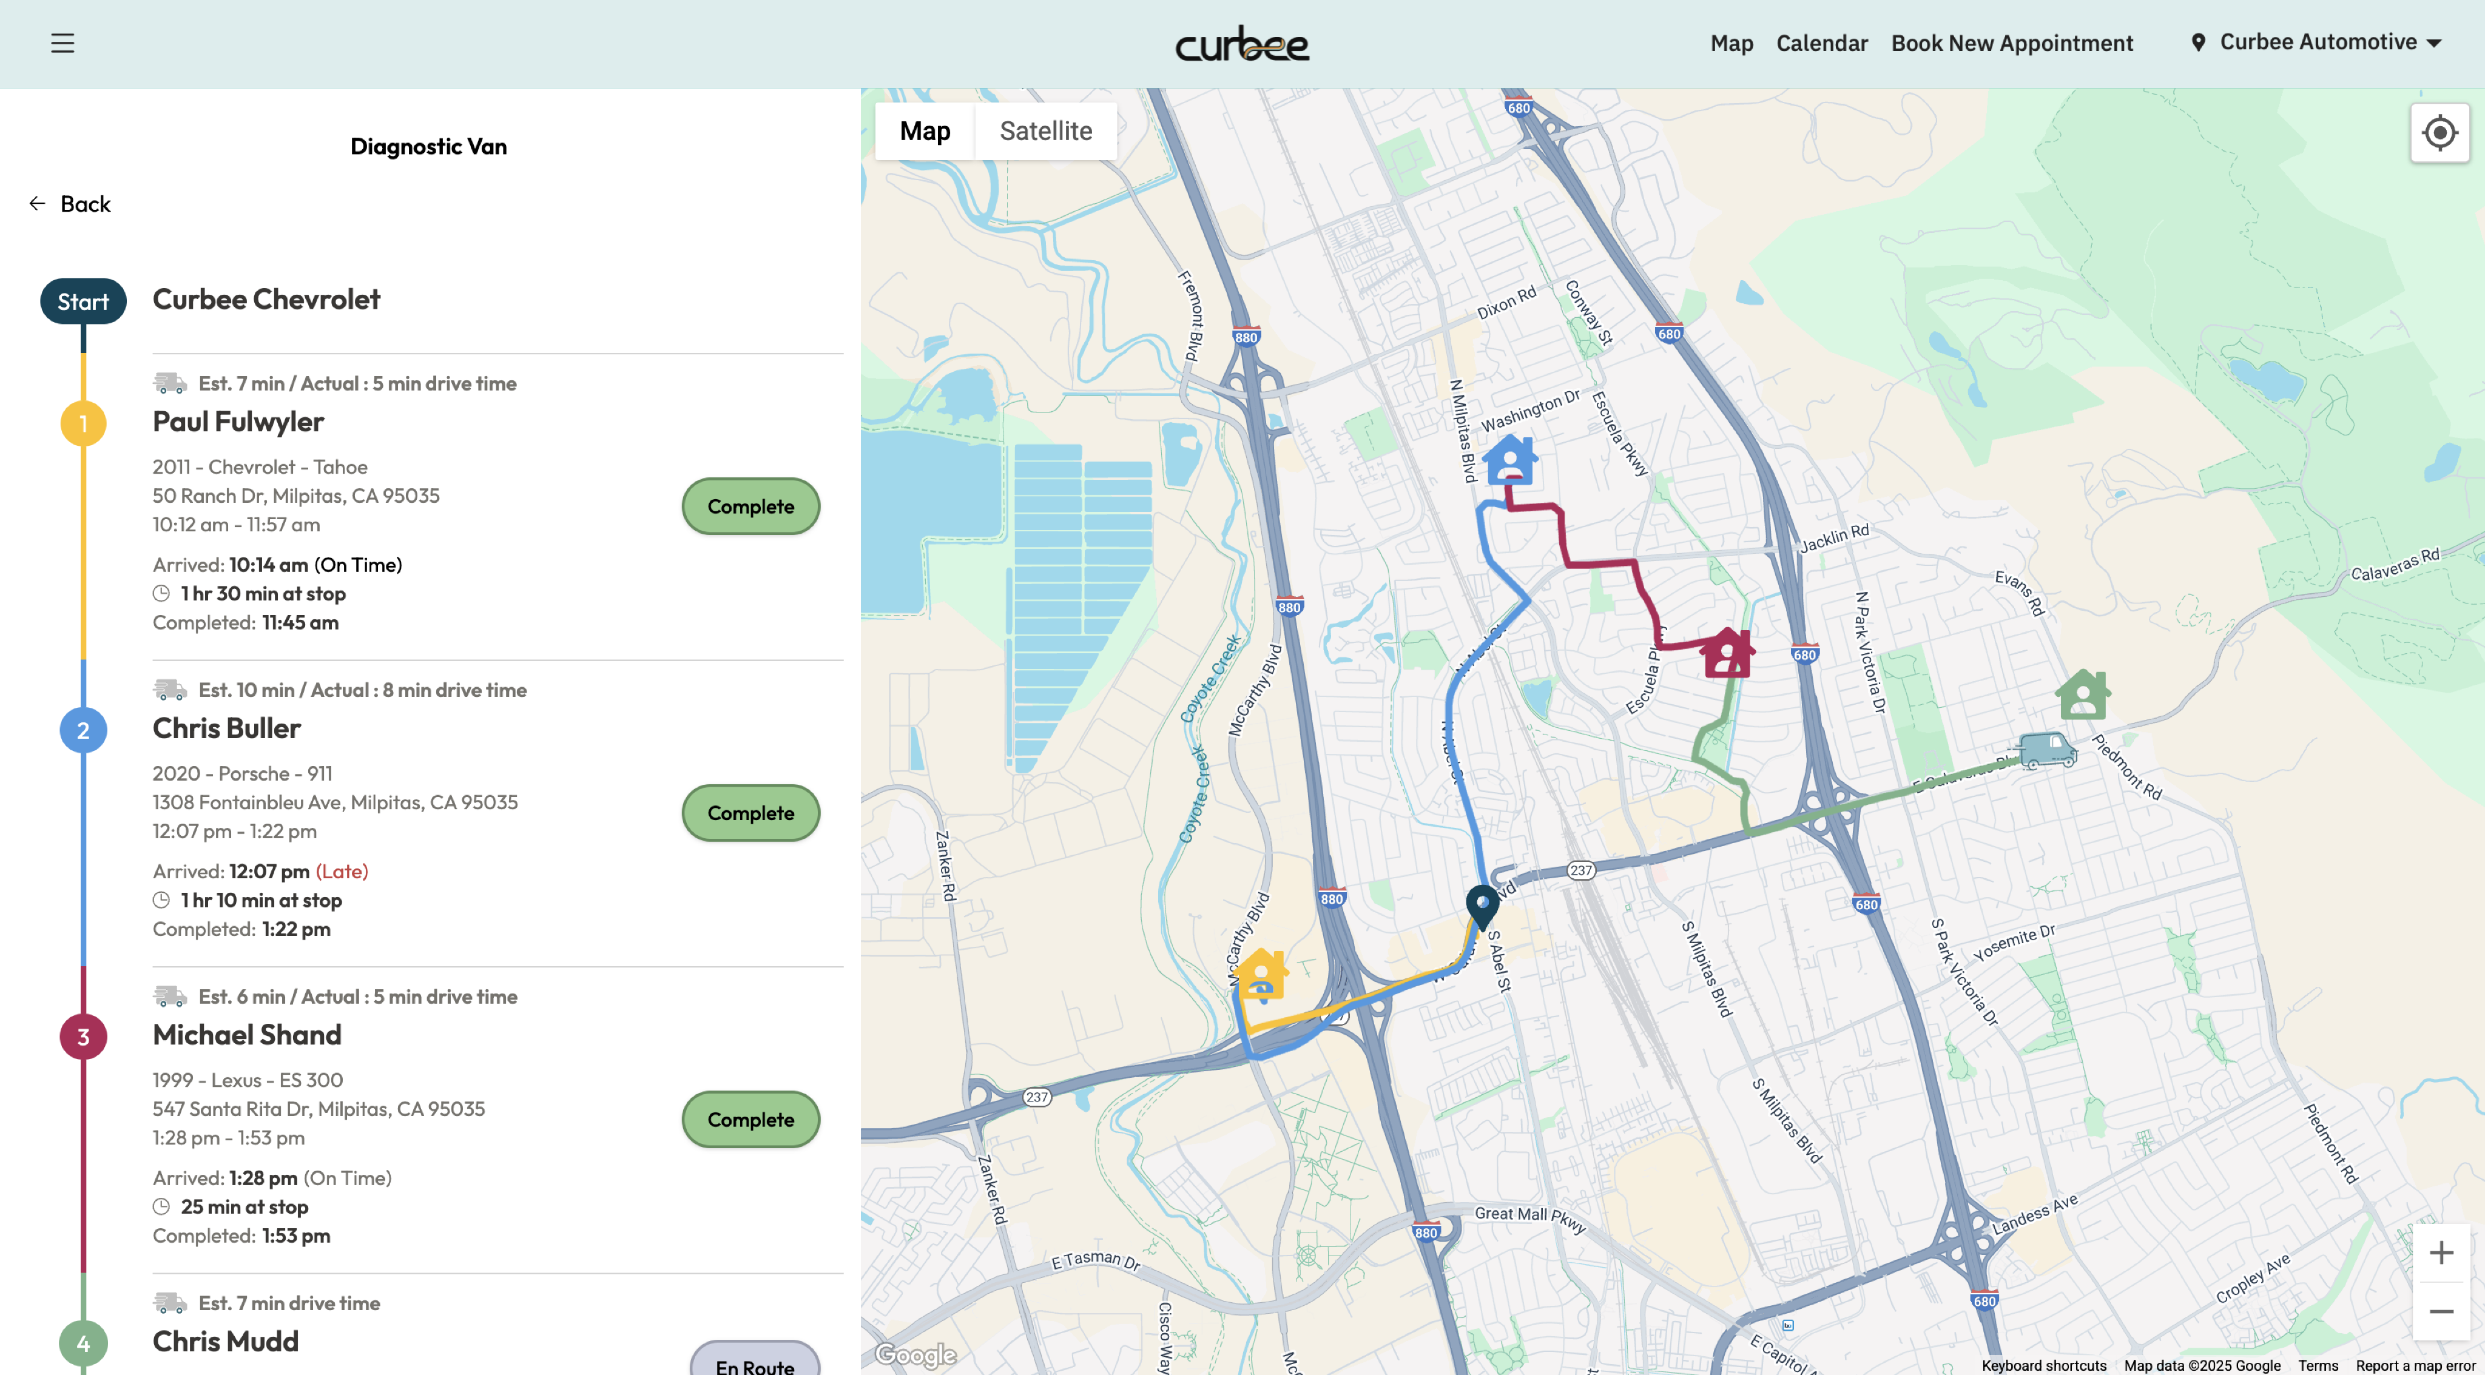This screenshot has height=1375, width=2485.
Task: Click En Route status for Chris Mudd
Action: pos(754,1359)
